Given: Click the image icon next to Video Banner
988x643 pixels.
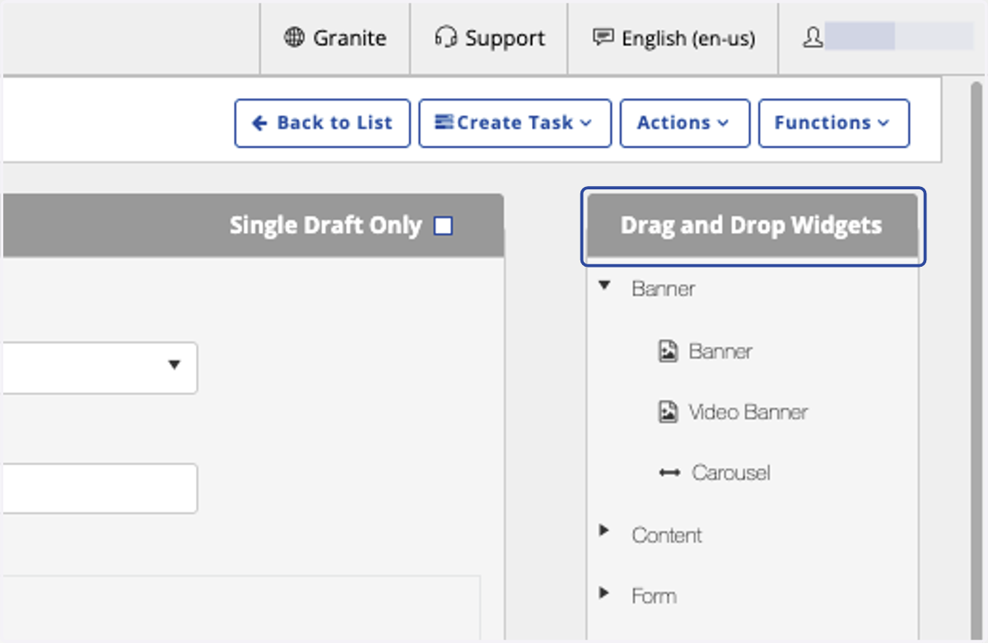Looking at the screenshot, I should (669, 412).
